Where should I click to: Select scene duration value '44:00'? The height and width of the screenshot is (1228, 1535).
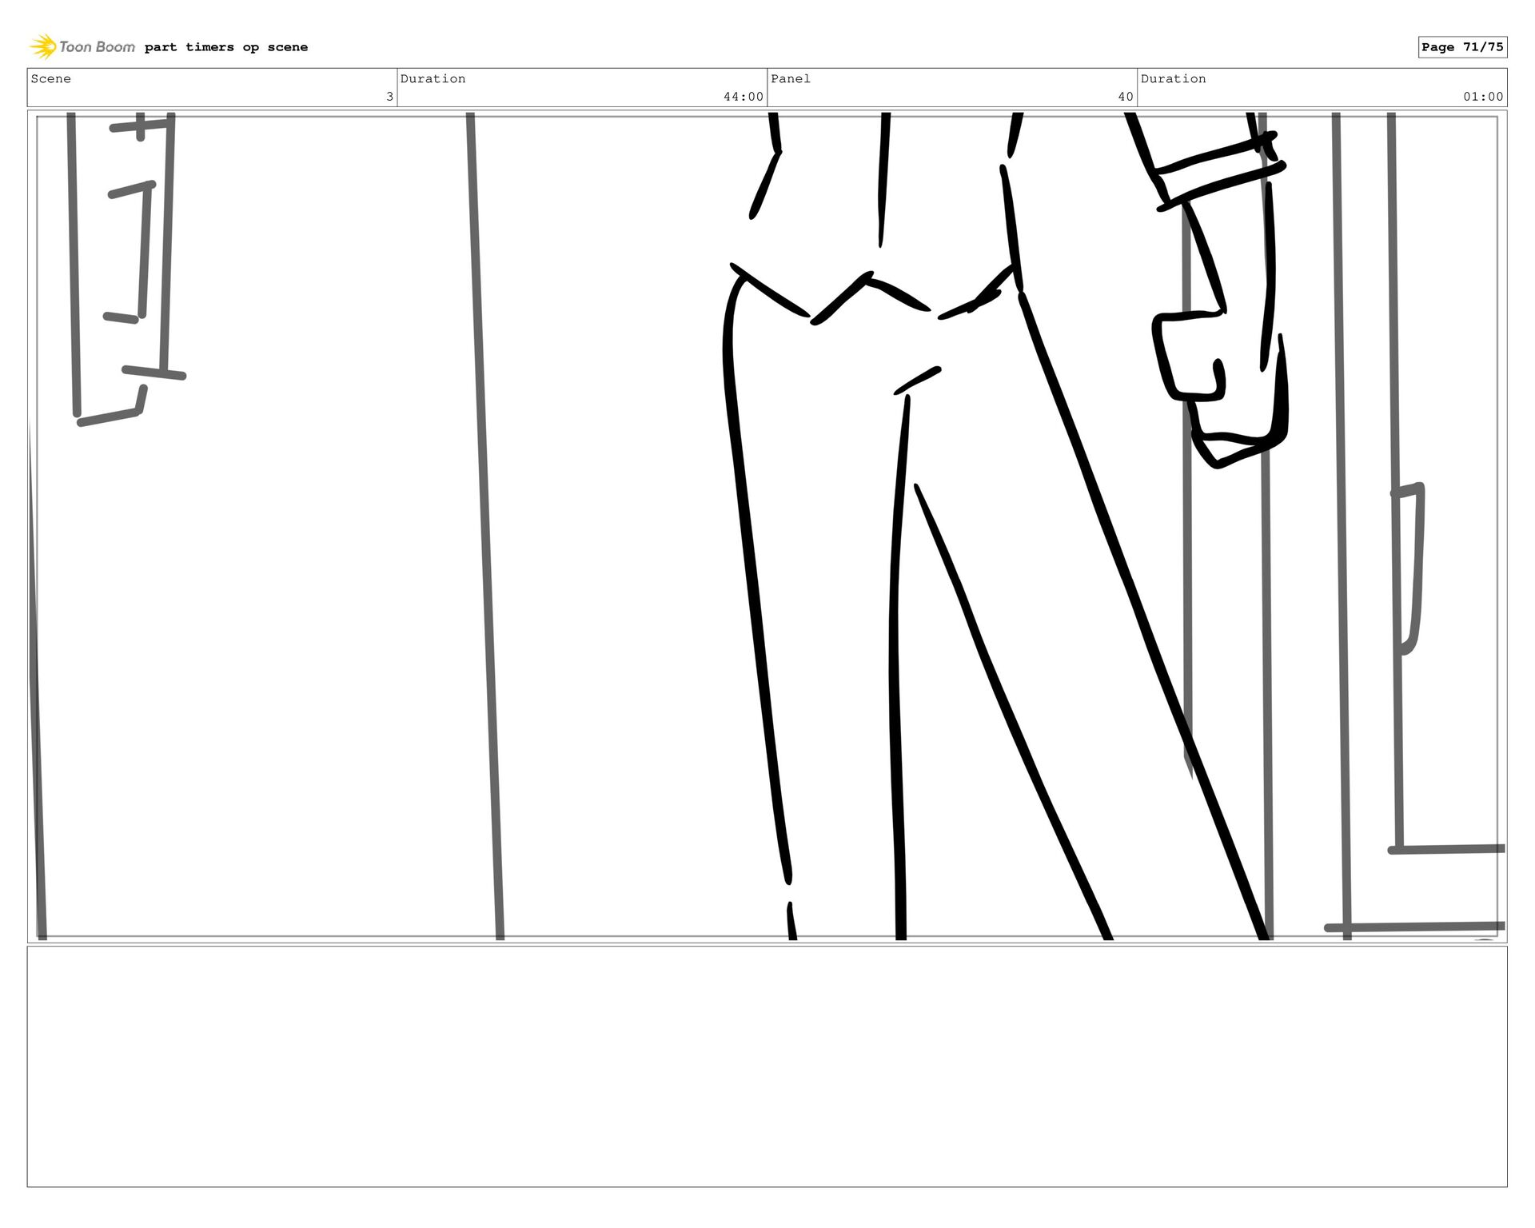[x=744, y=97]
